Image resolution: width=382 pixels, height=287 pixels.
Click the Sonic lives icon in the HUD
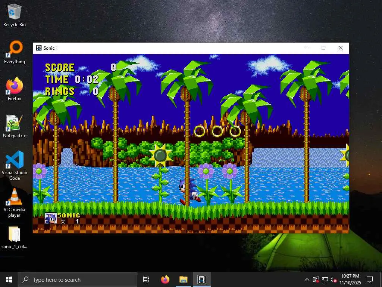pos(51,218)
